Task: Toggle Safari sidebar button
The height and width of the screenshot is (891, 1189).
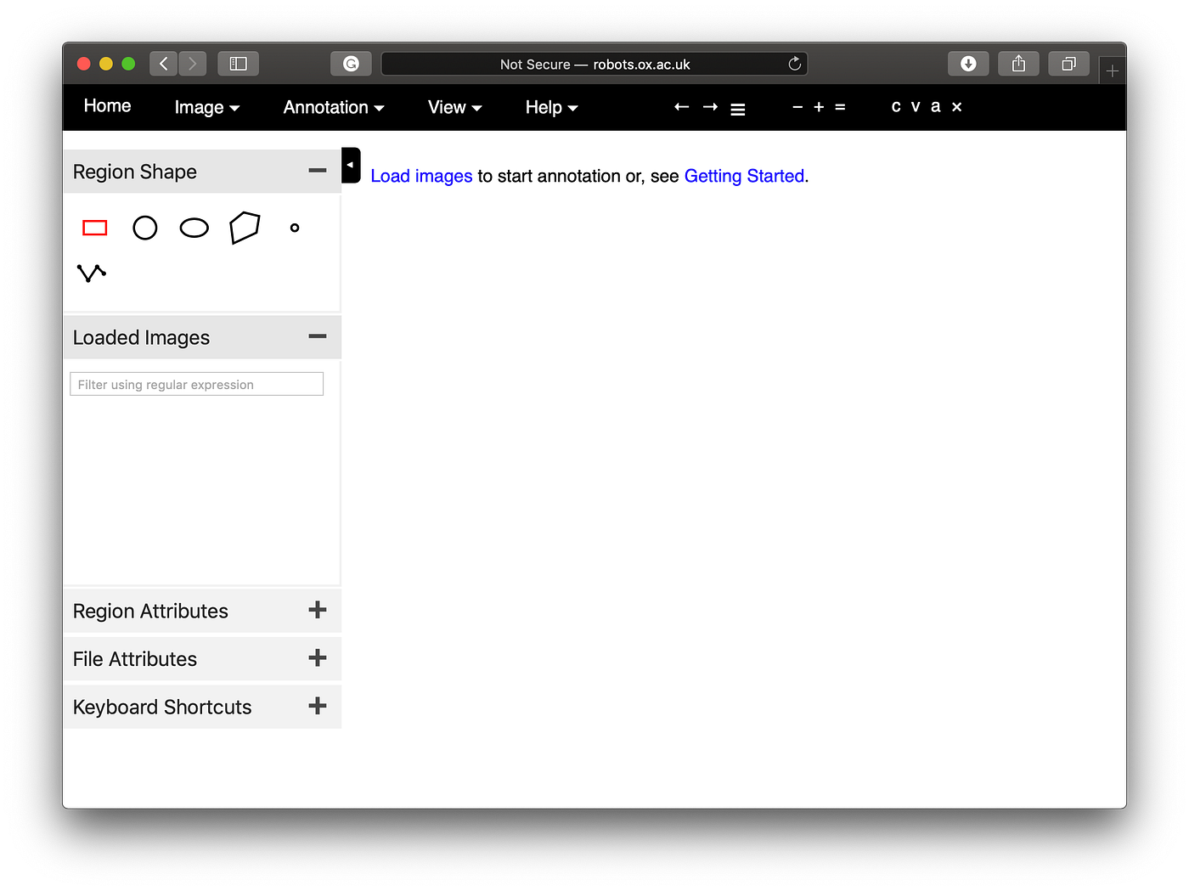Action: pyautogui.click(x=239, y=64)
